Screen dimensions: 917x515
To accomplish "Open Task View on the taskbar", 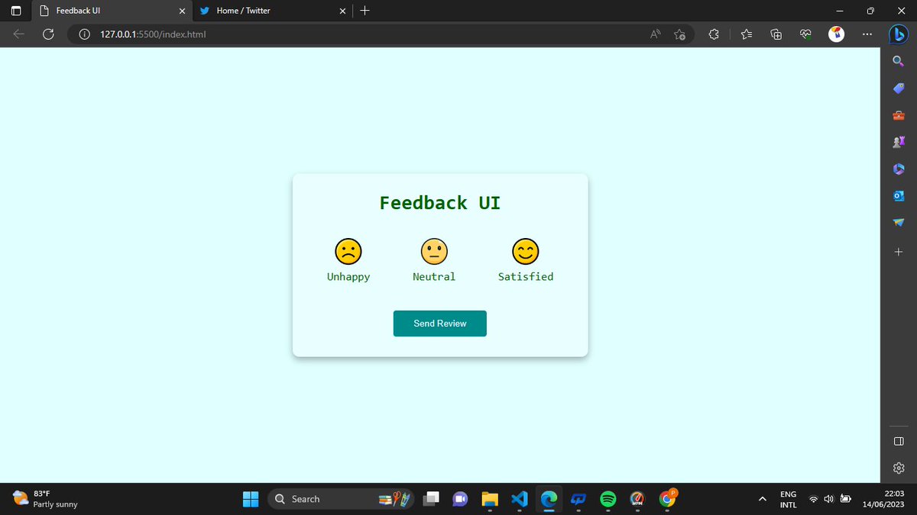I will click(x=432, y=499).
